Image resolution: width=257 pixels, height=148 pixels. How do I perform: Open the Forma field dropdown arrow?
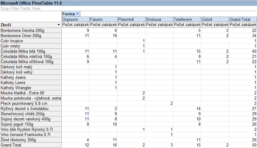tap(77, 14)
